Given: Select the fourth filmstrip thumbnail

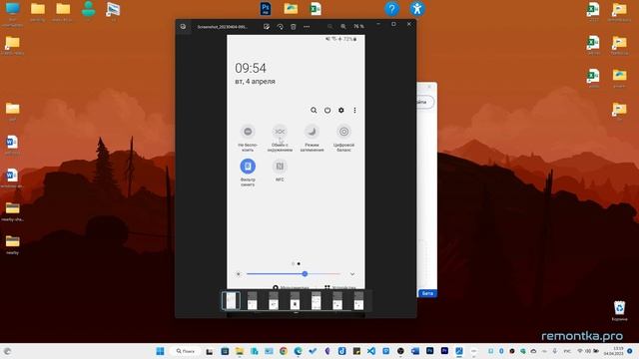Looking at the screenshot, I should point(295,301).
